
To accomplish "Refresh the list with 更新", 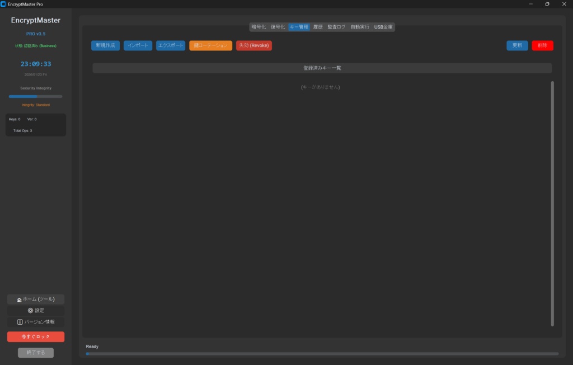I will tap(516, 45).
